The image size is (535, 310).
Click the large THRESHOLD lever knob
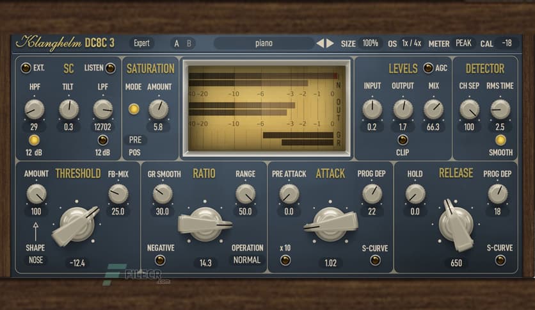[x=77, y=225]
